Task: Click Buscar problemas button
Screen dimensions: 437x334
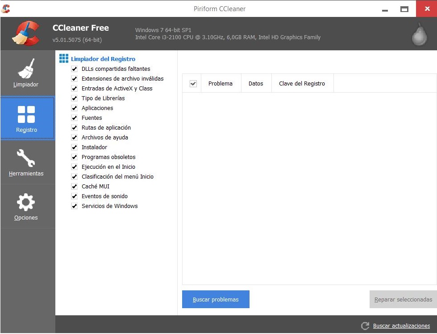Action: pyautogui.click(x=216, y=300)
